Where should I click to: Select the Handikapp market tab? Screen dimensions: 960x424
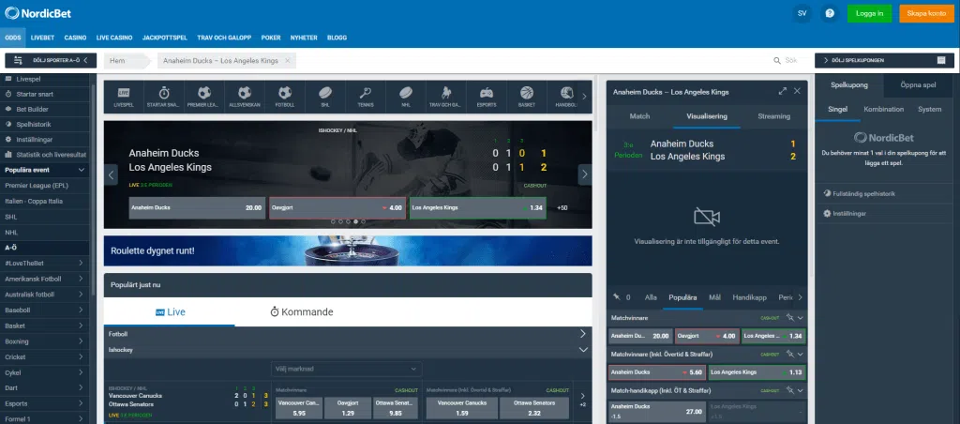click(x=749, y=297)
